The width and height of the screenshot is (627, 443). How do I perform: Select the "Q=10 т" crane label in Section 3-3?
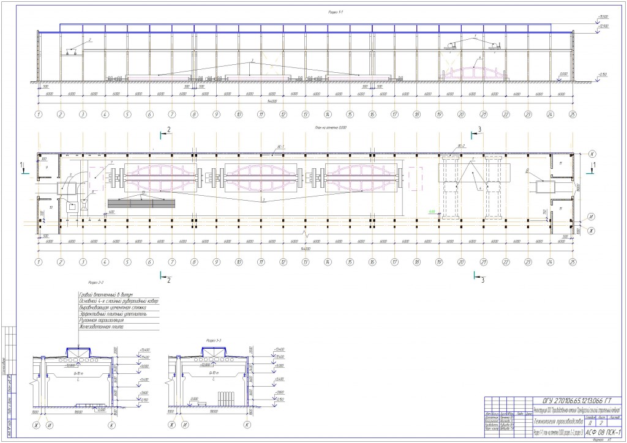(214, 373)
